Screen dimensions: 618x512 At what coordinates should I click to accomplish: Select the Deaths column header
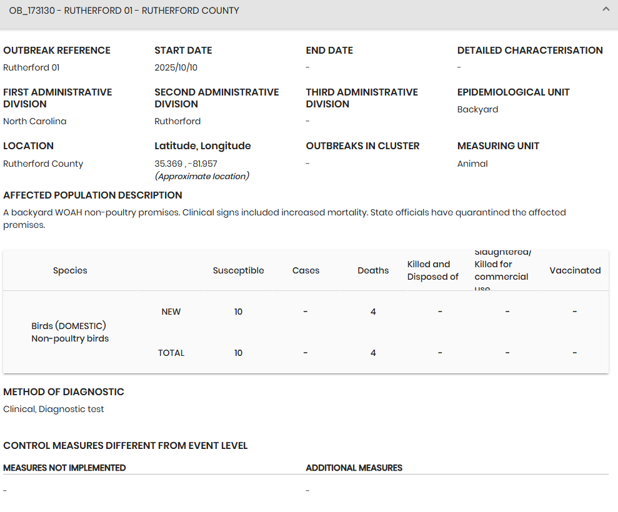[x=373, y=270]
